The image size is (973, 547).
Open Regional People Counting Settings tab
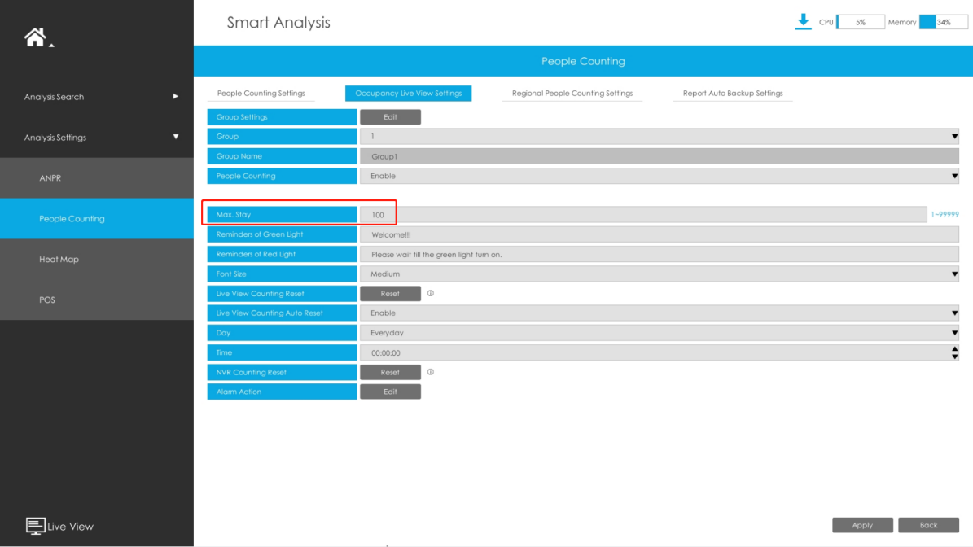coord(572,93)
